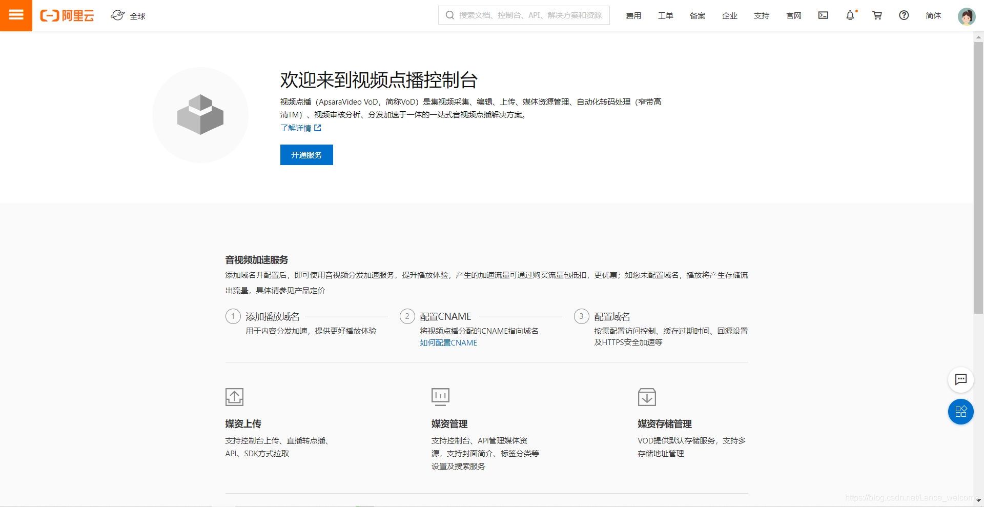Screen dimensions: 984x507
Task: Click the 开通服务 button
Action: 306,155
